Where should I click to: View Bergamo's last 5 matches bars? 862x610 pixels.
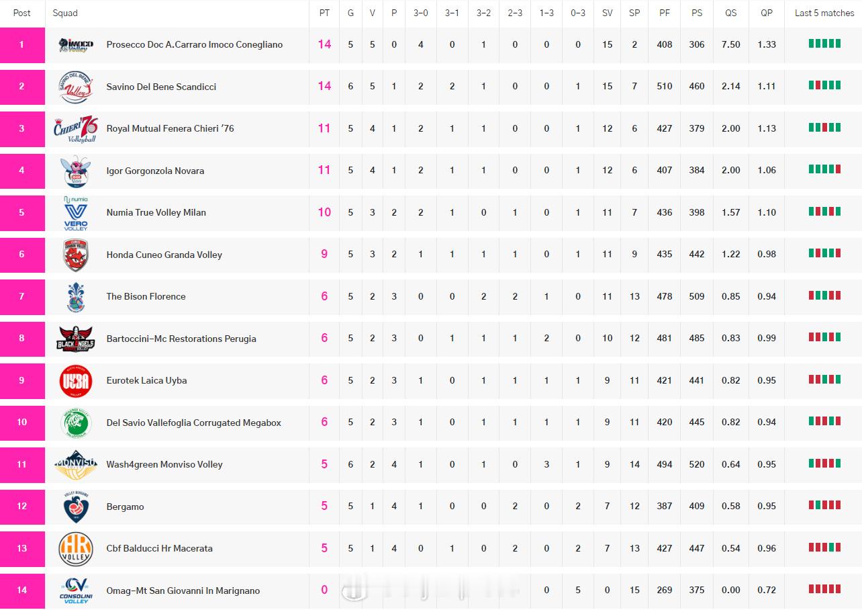(x=824, y=505)
